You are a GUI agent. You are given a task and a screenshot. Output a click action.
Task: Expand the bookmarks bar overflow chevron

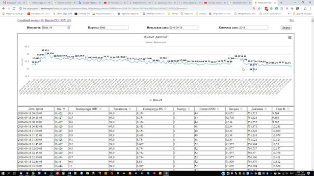tap(288, 14)
